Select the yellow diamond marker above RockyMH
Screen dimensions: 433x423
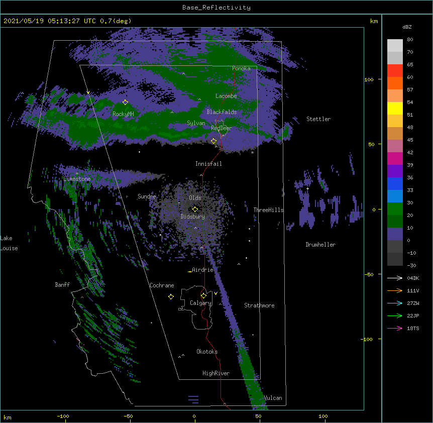click(125, 102)
